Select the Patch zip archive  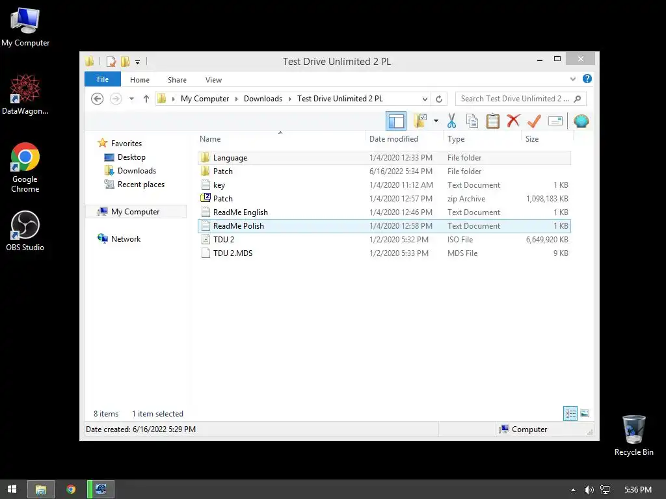pos(384,199)
